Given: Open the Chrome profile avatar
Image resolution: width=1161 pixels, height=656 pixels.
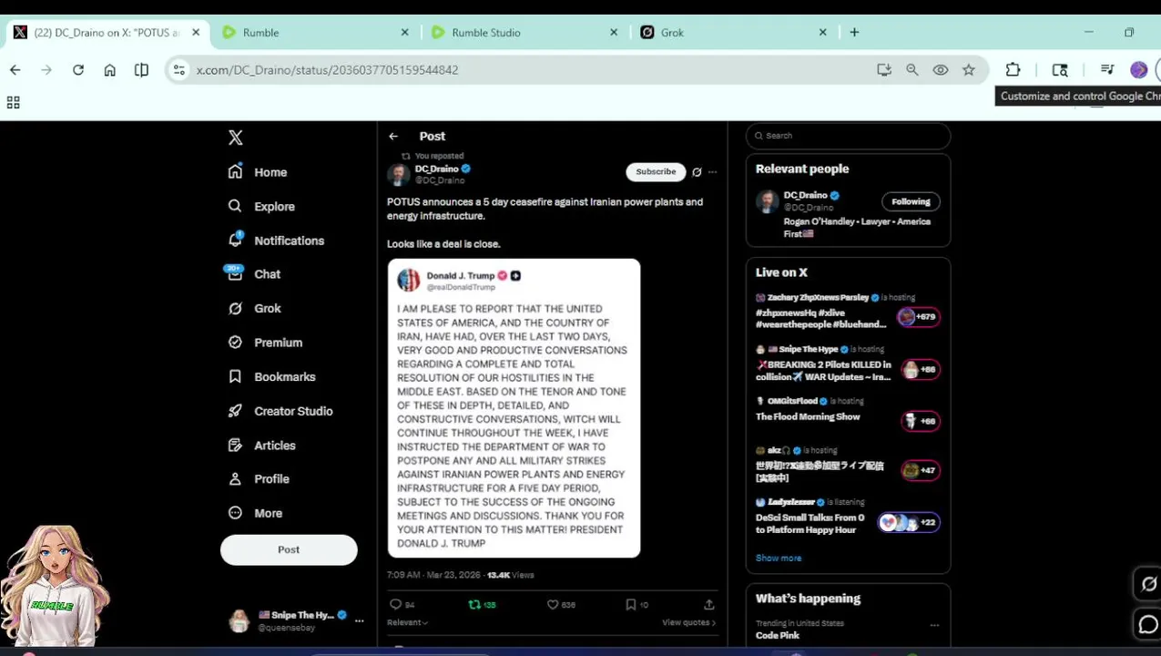Looking at the screenshot, I should (x=1138, y=69).
